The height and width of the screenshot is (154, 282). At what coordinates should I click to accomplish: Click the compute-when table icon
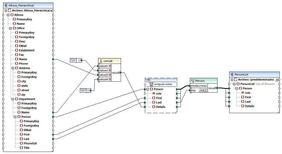[151, 84]
